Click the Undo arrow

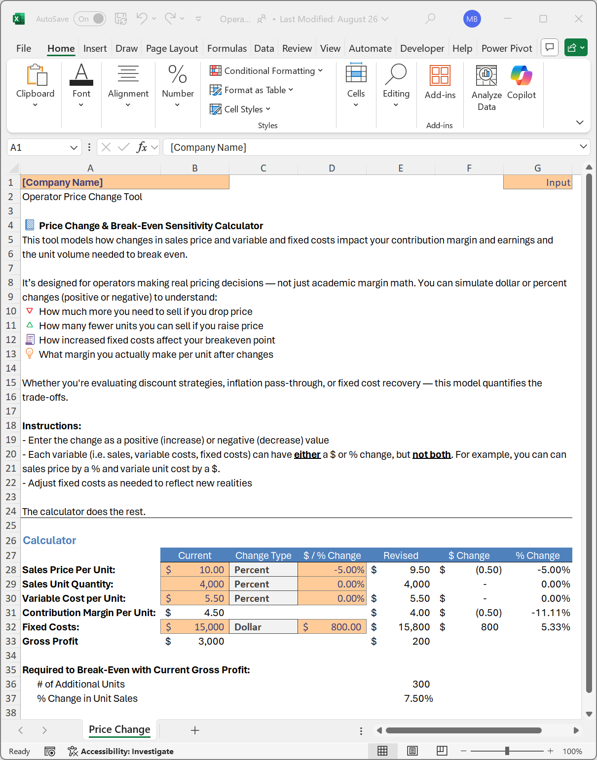142,19
